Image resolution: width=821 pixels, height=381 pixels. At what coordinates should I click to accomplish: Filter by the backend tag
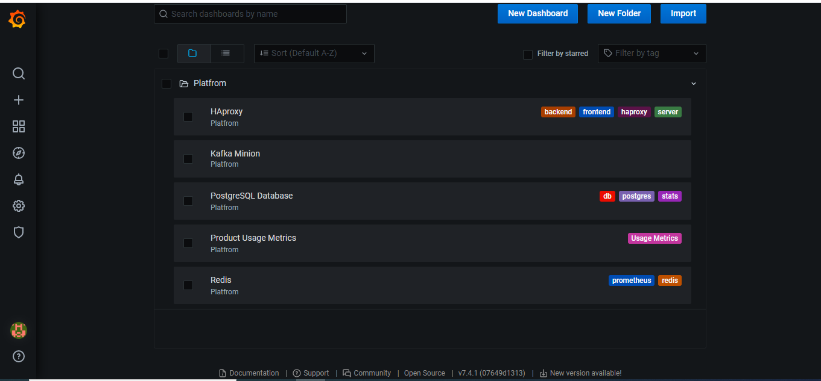558,112
